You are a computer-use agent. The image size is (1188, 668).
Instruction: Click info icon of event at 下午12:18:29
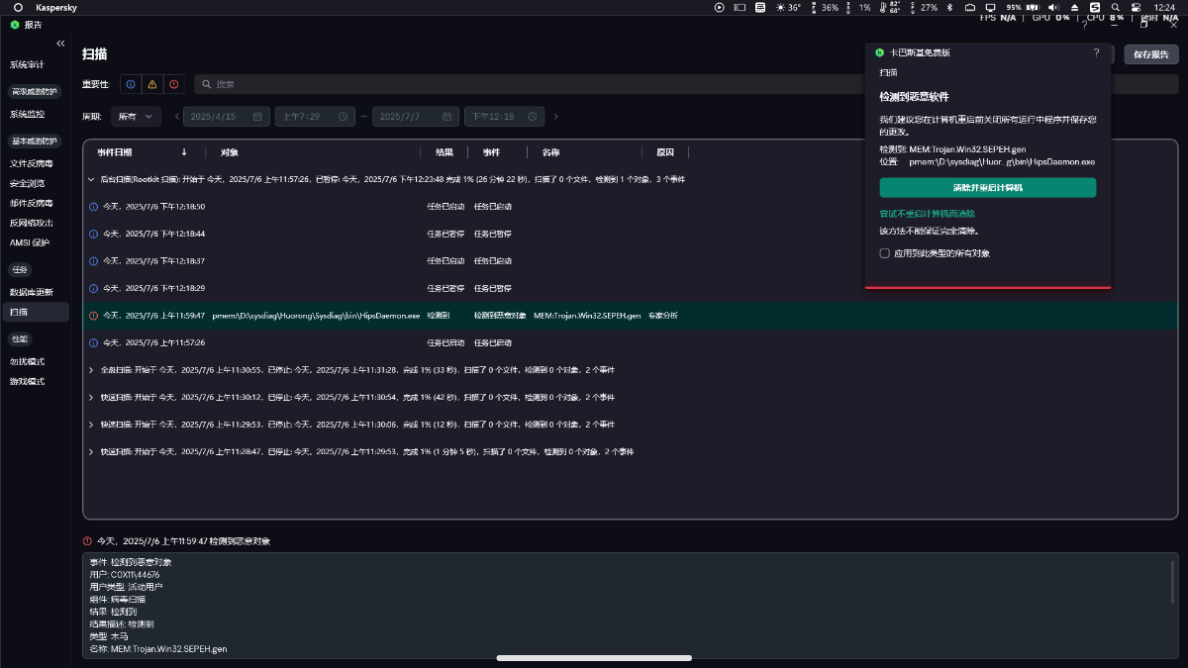(94, 288)
